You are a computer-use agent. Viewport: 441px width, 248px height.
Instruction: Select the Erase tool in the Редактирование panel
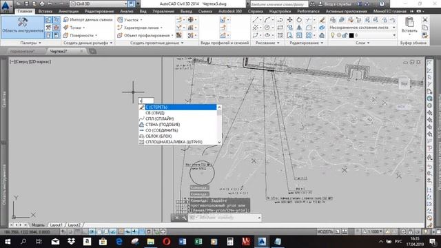[x=322, y=20]
